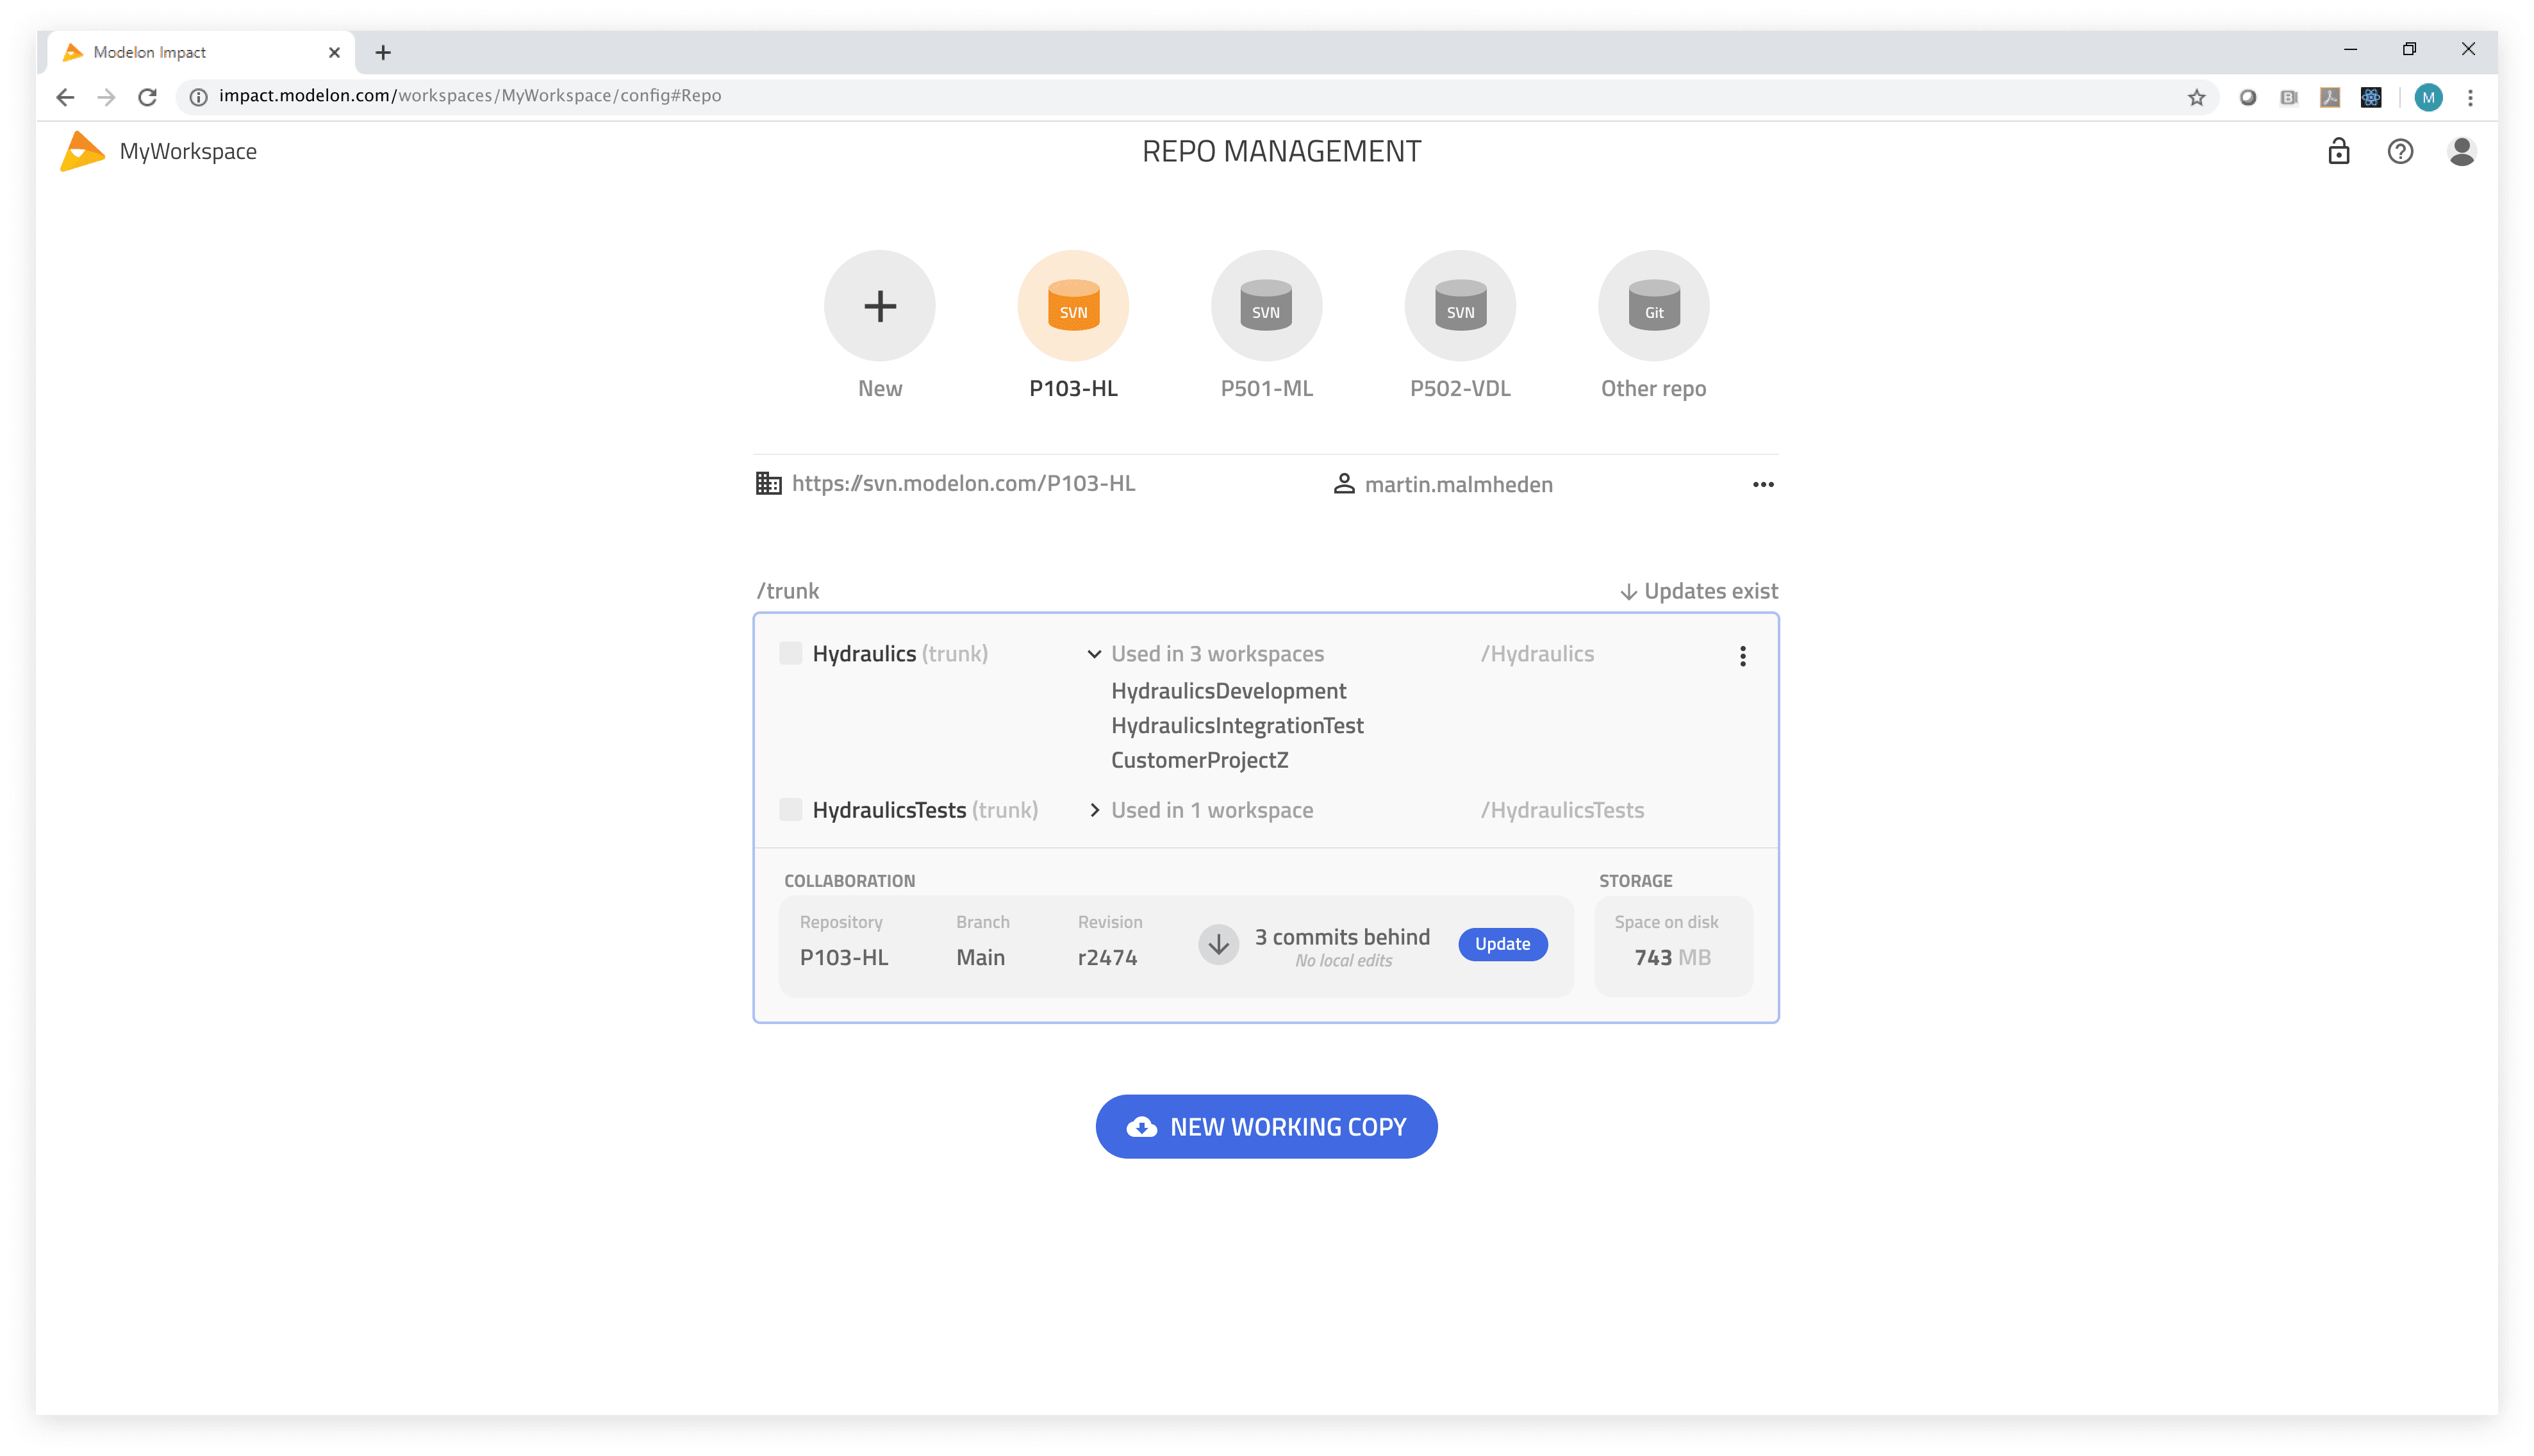Click the Updates exist link
Screen dimensions: 2534x1456
click(1698, 591)
